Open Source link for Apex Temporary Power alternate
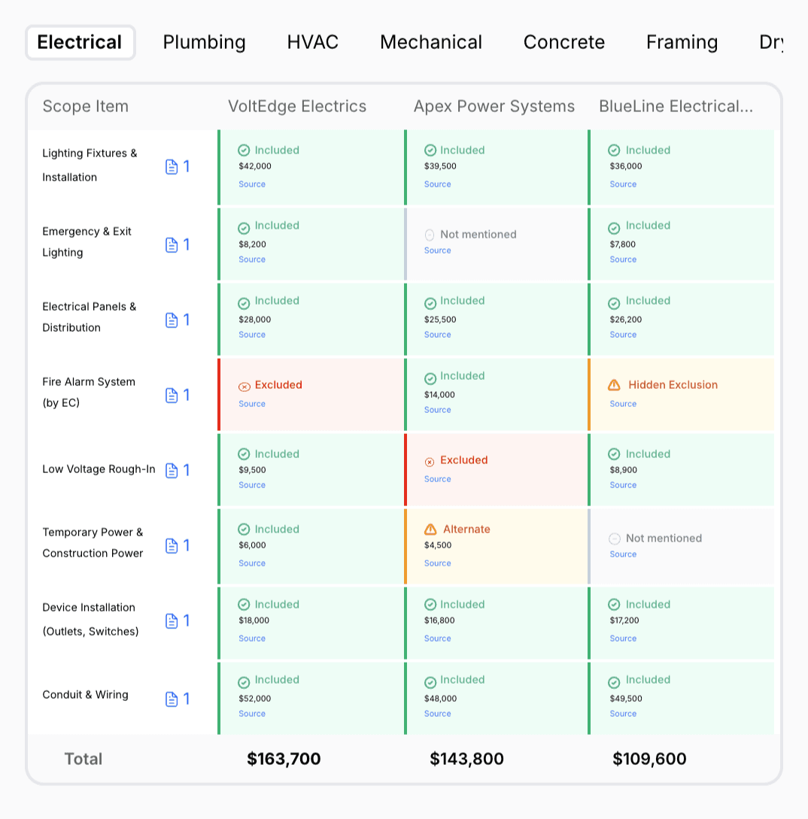 pyautogui.click(x=437, y=563)
